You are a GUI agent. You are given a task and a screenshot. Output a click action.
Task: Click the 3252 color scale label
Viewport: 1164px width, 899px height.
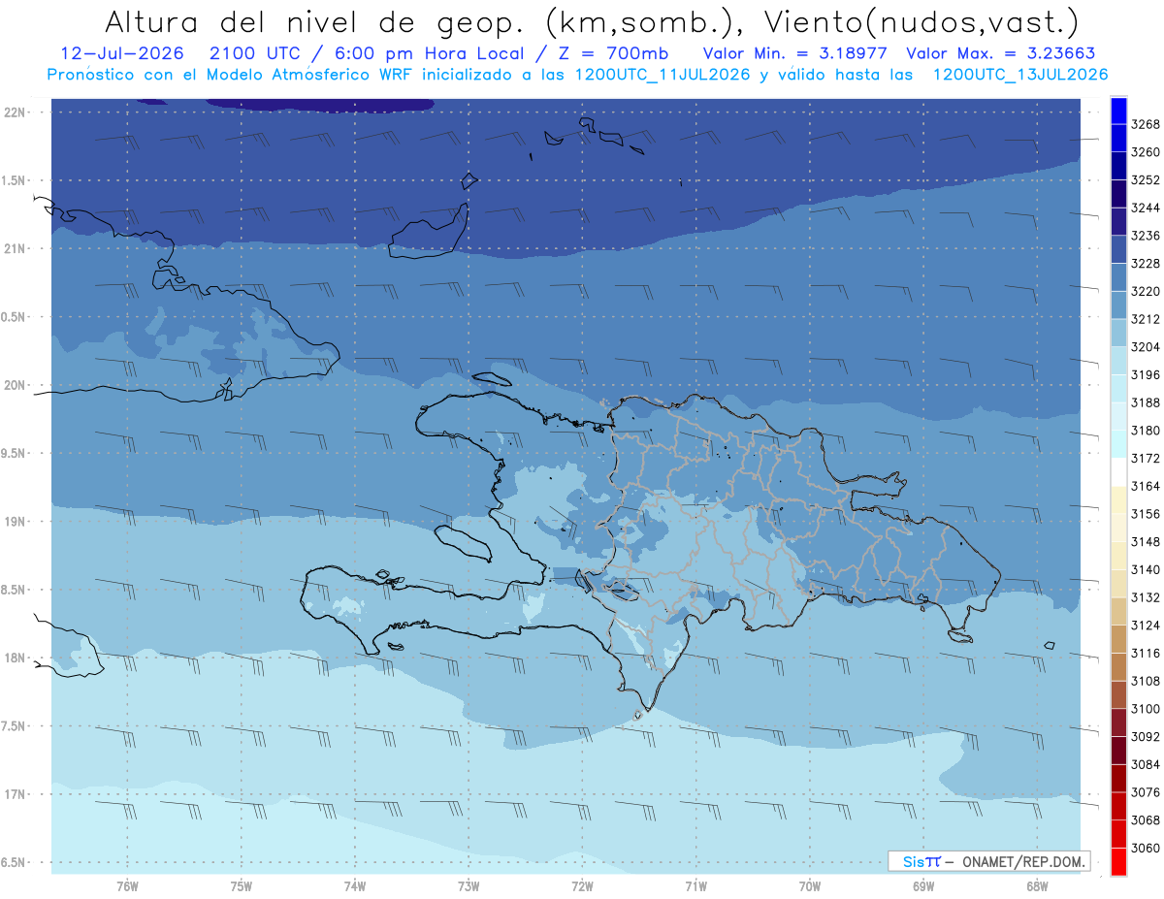tap(1146, 179)
